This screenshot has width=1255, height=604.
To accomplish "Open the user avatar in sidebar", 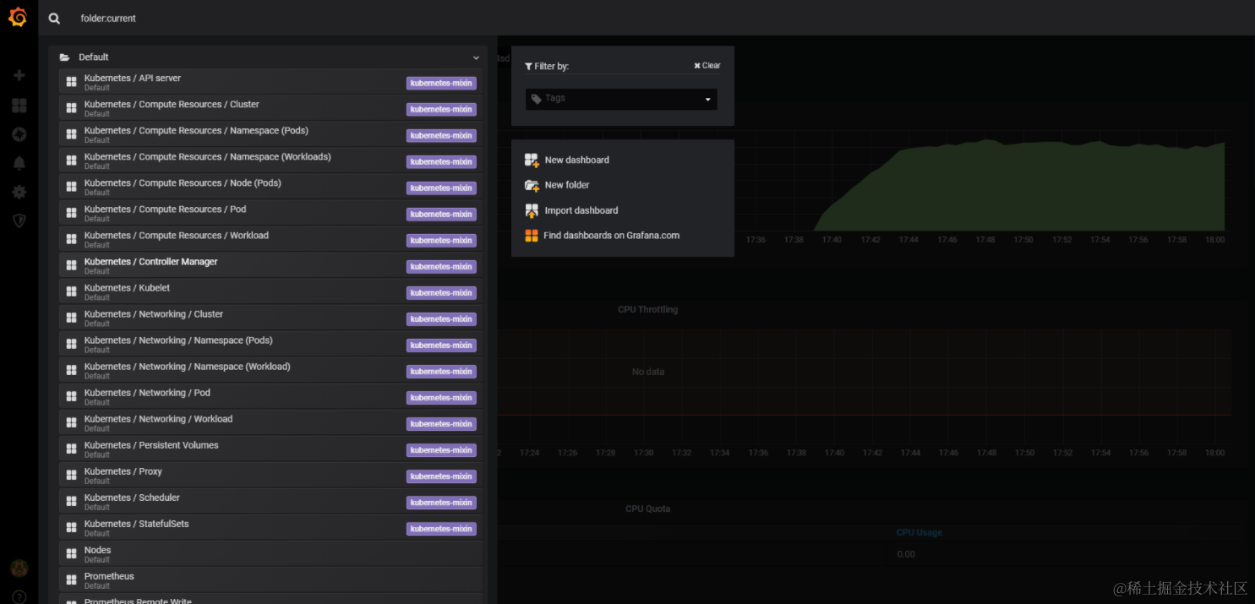I will click(x=19, y=568).
